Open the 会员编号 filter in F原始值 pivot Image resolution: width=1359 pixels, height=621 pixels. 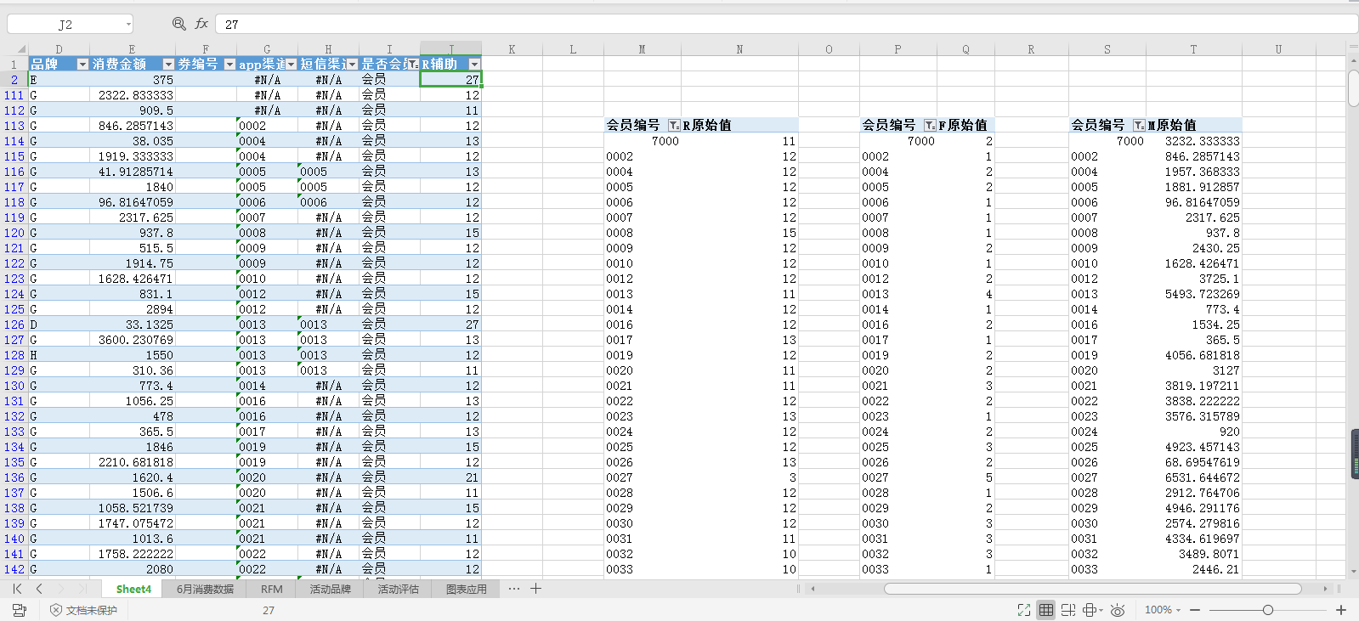[x=930, y=125]
